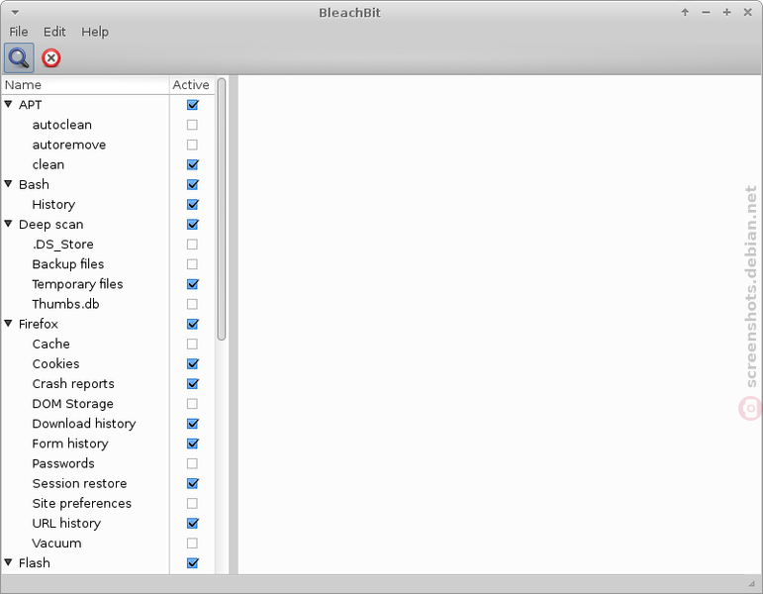763x594 pixels.
Task: Select the autoremove row label
Action: pyautogui.click(x=69, y=145)
